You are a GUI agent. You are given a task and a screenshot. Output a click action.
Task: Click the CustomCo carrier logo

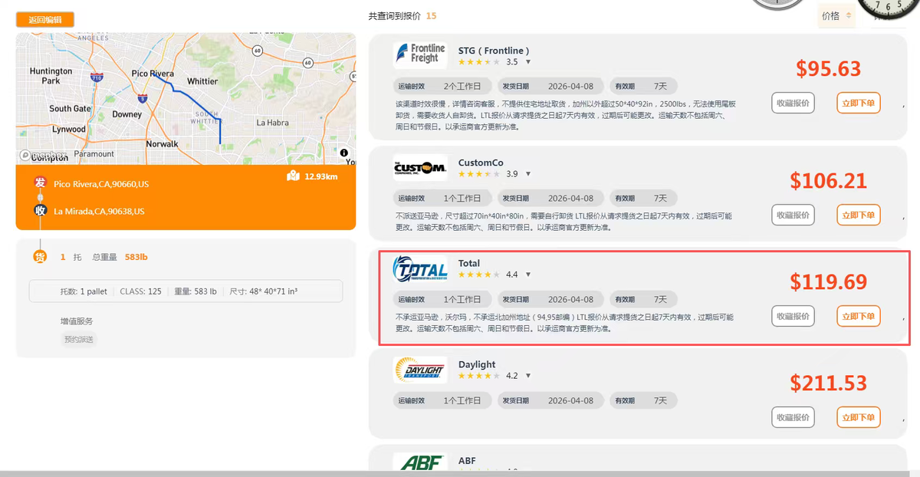point(420,167)
